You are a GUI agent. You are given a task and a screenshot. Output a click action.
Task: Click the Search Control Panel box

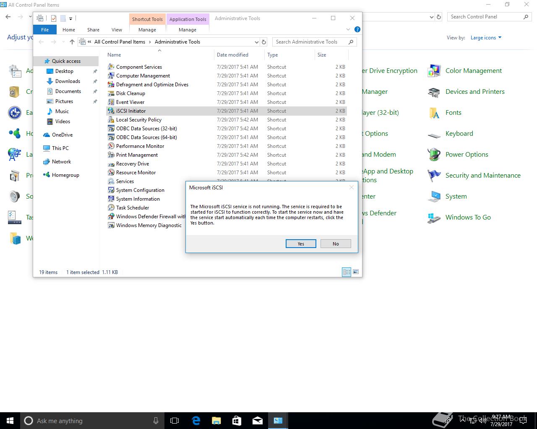[x=489, y=17]
